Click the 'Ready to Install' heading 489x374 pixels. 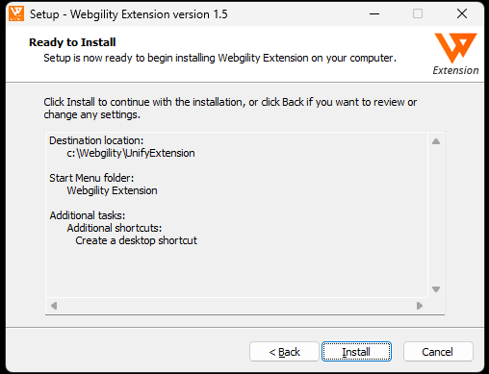tap(72, 42)
